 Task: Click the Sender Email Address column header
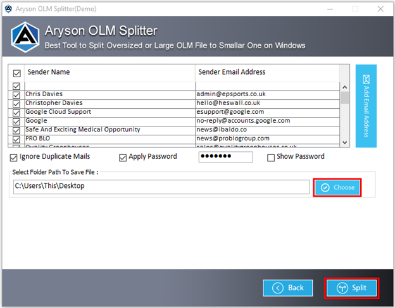pos(267,73)
